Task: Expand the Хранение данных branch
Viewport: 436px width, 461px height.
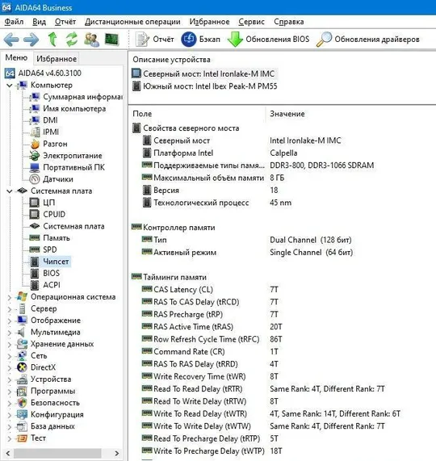Action: [10, 344]
